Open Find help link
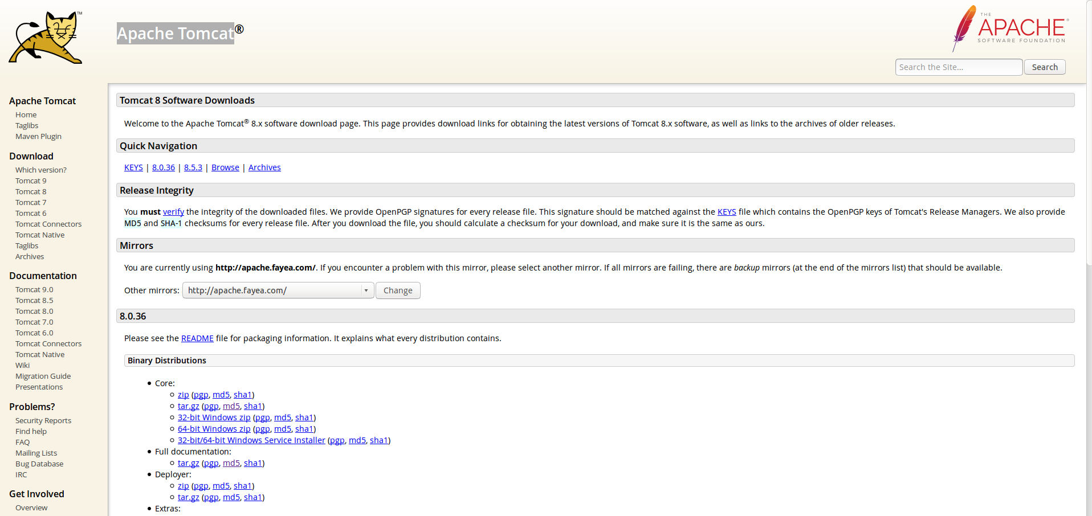This screenshot has width=1092, height=516. tap(31, 432)
